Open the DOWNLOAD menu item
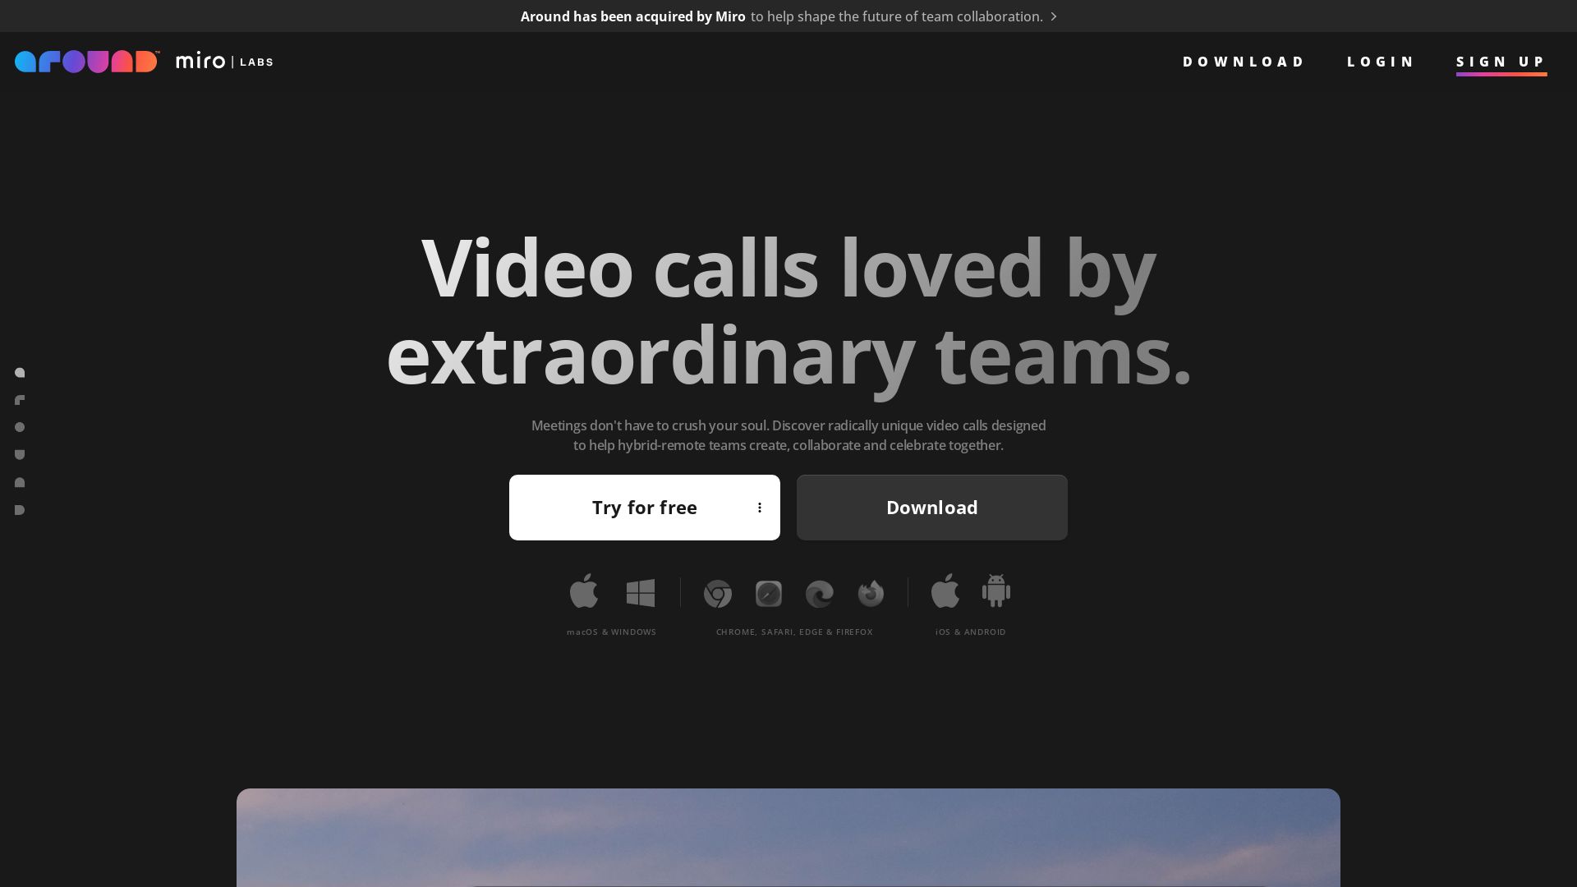Screen dimensions: 1577x887 (x=1243, y=62)
